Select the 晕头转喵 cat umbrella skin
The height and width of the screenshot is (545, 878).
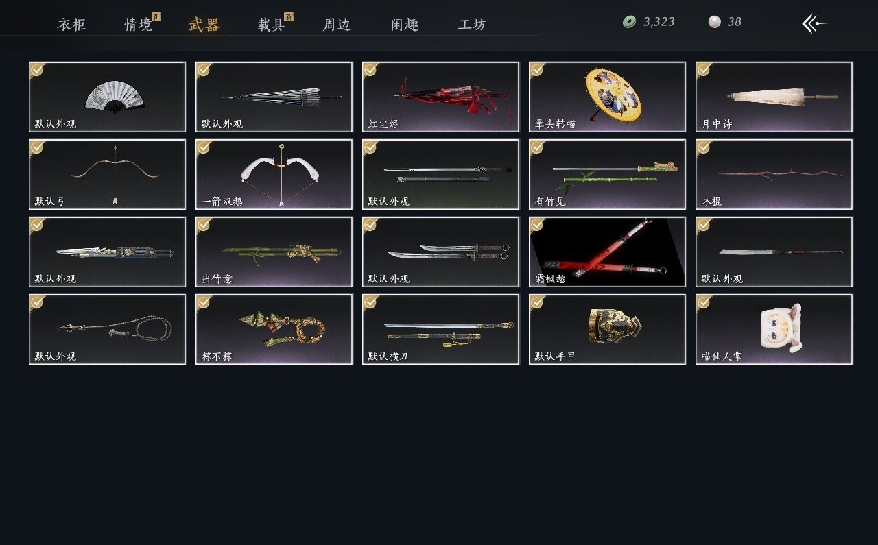[607, 97]
